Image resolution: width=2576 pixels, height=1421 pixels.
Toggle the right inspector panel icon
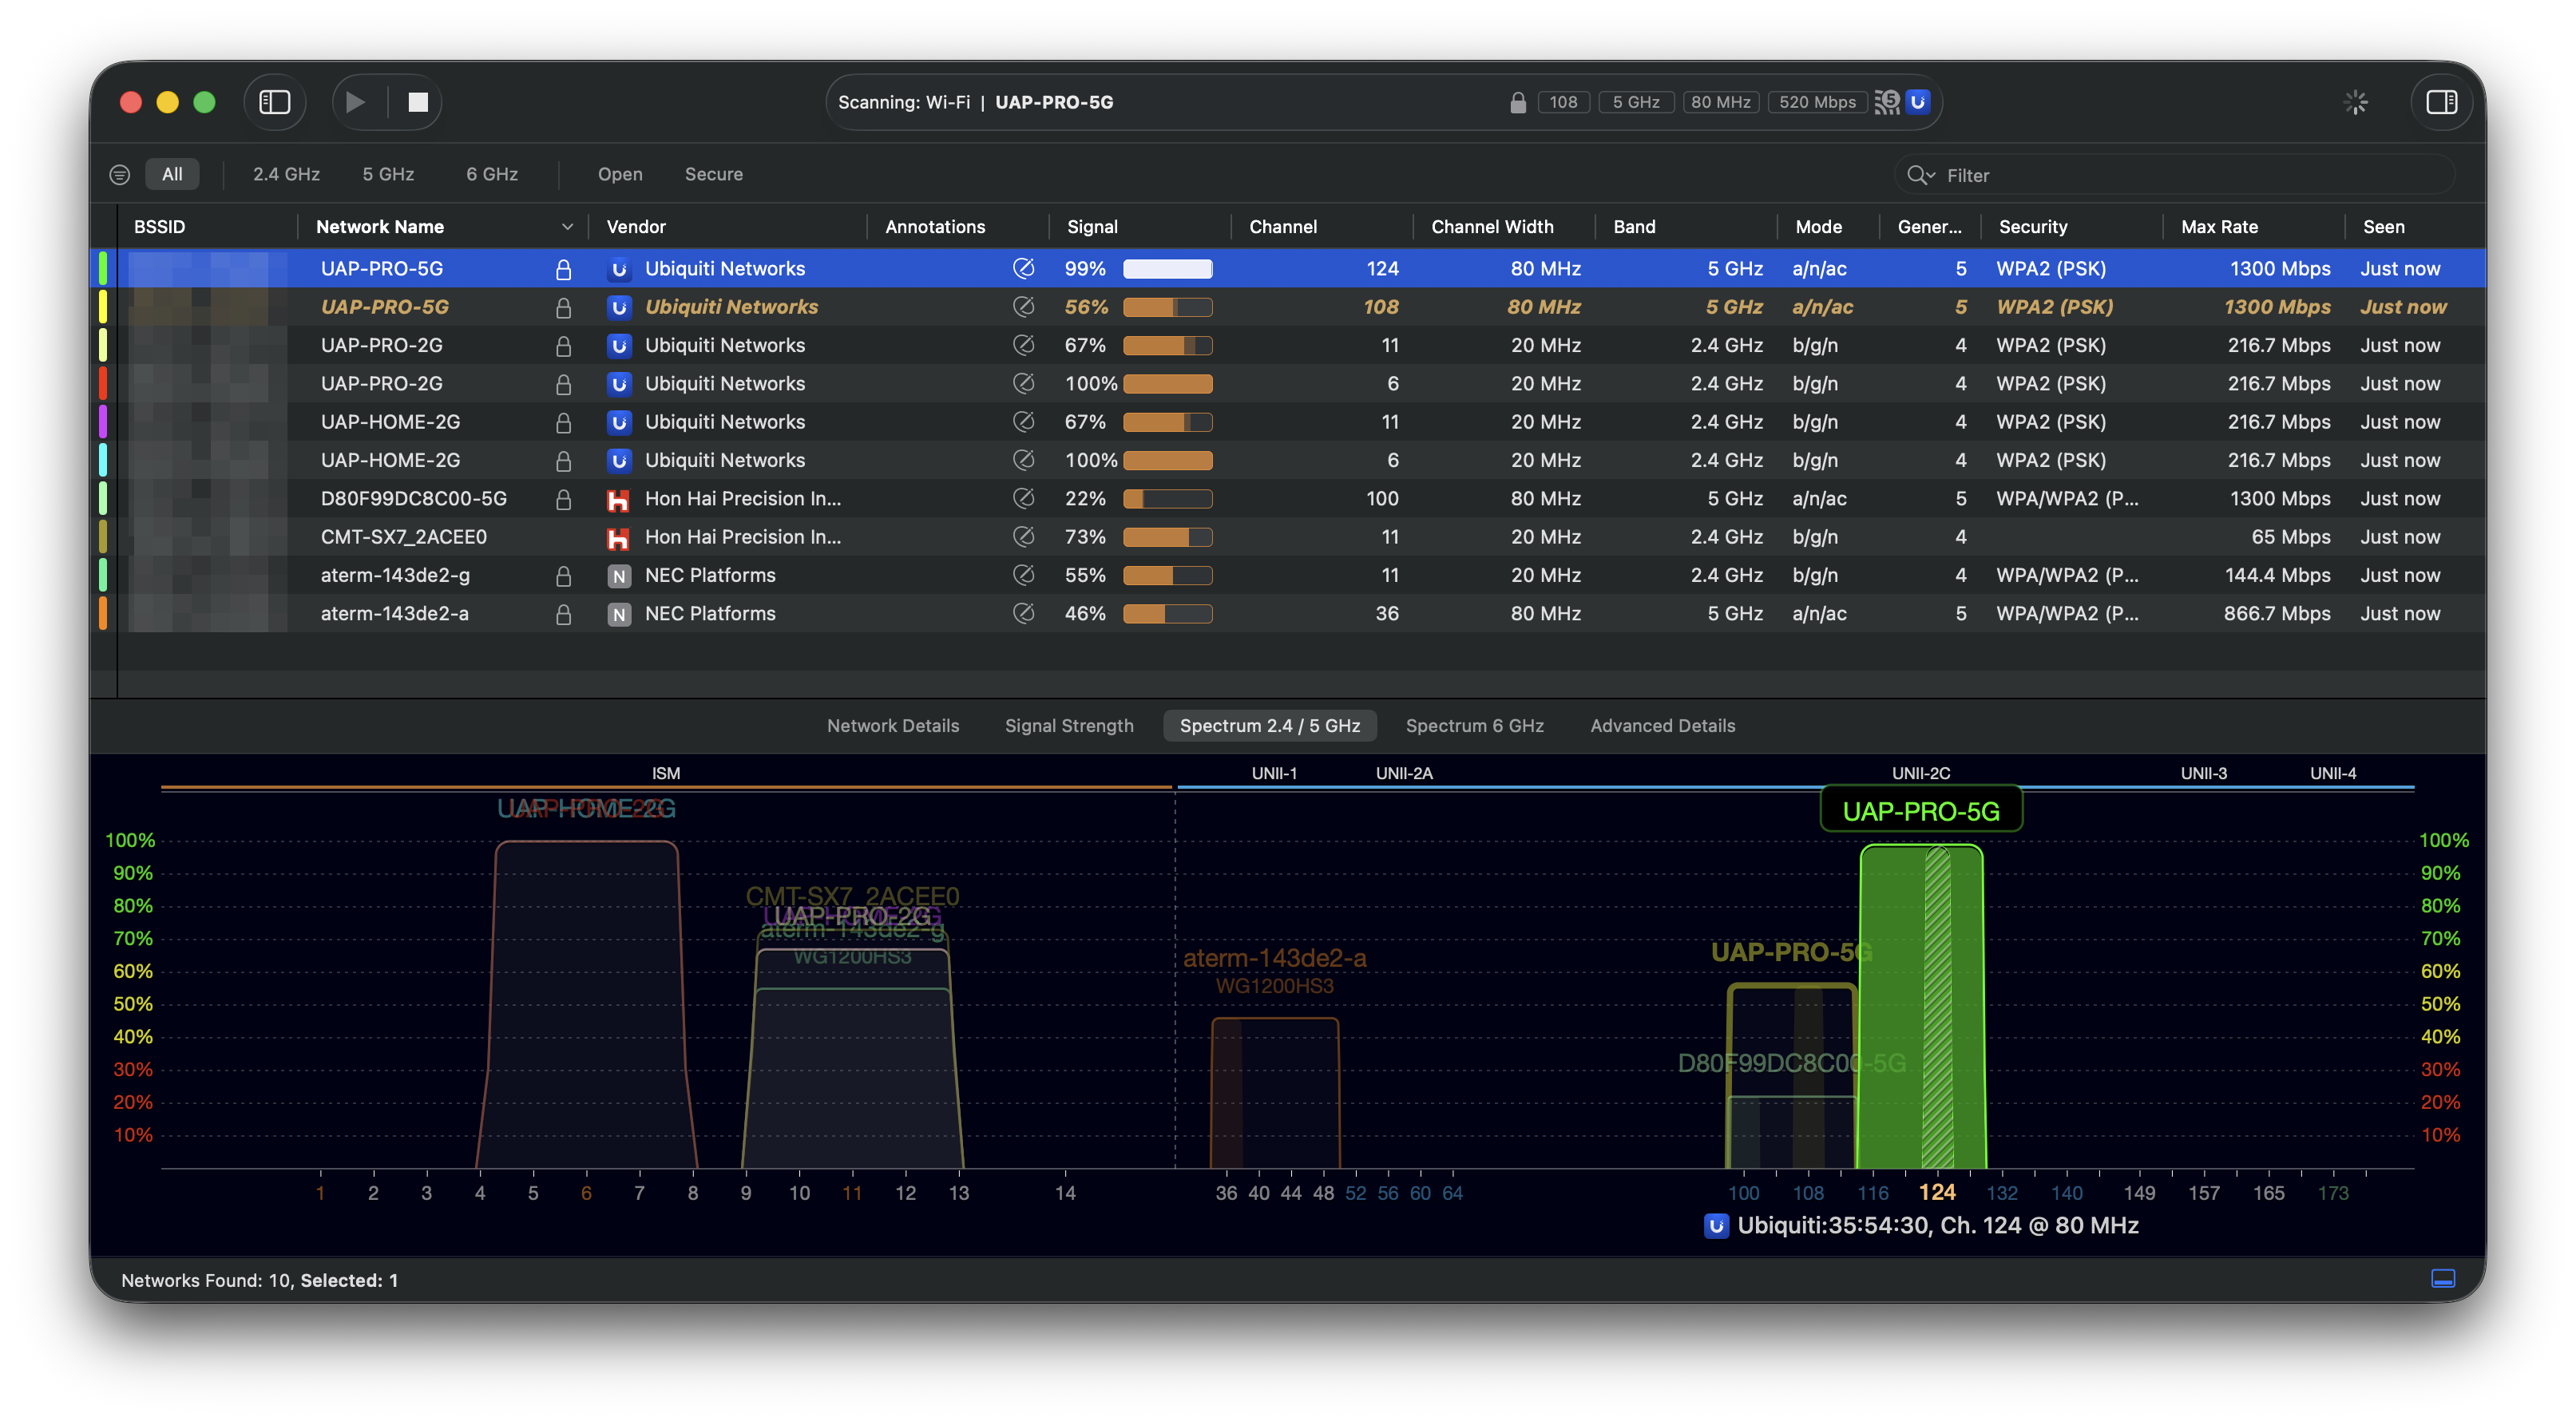[2441, 102]
